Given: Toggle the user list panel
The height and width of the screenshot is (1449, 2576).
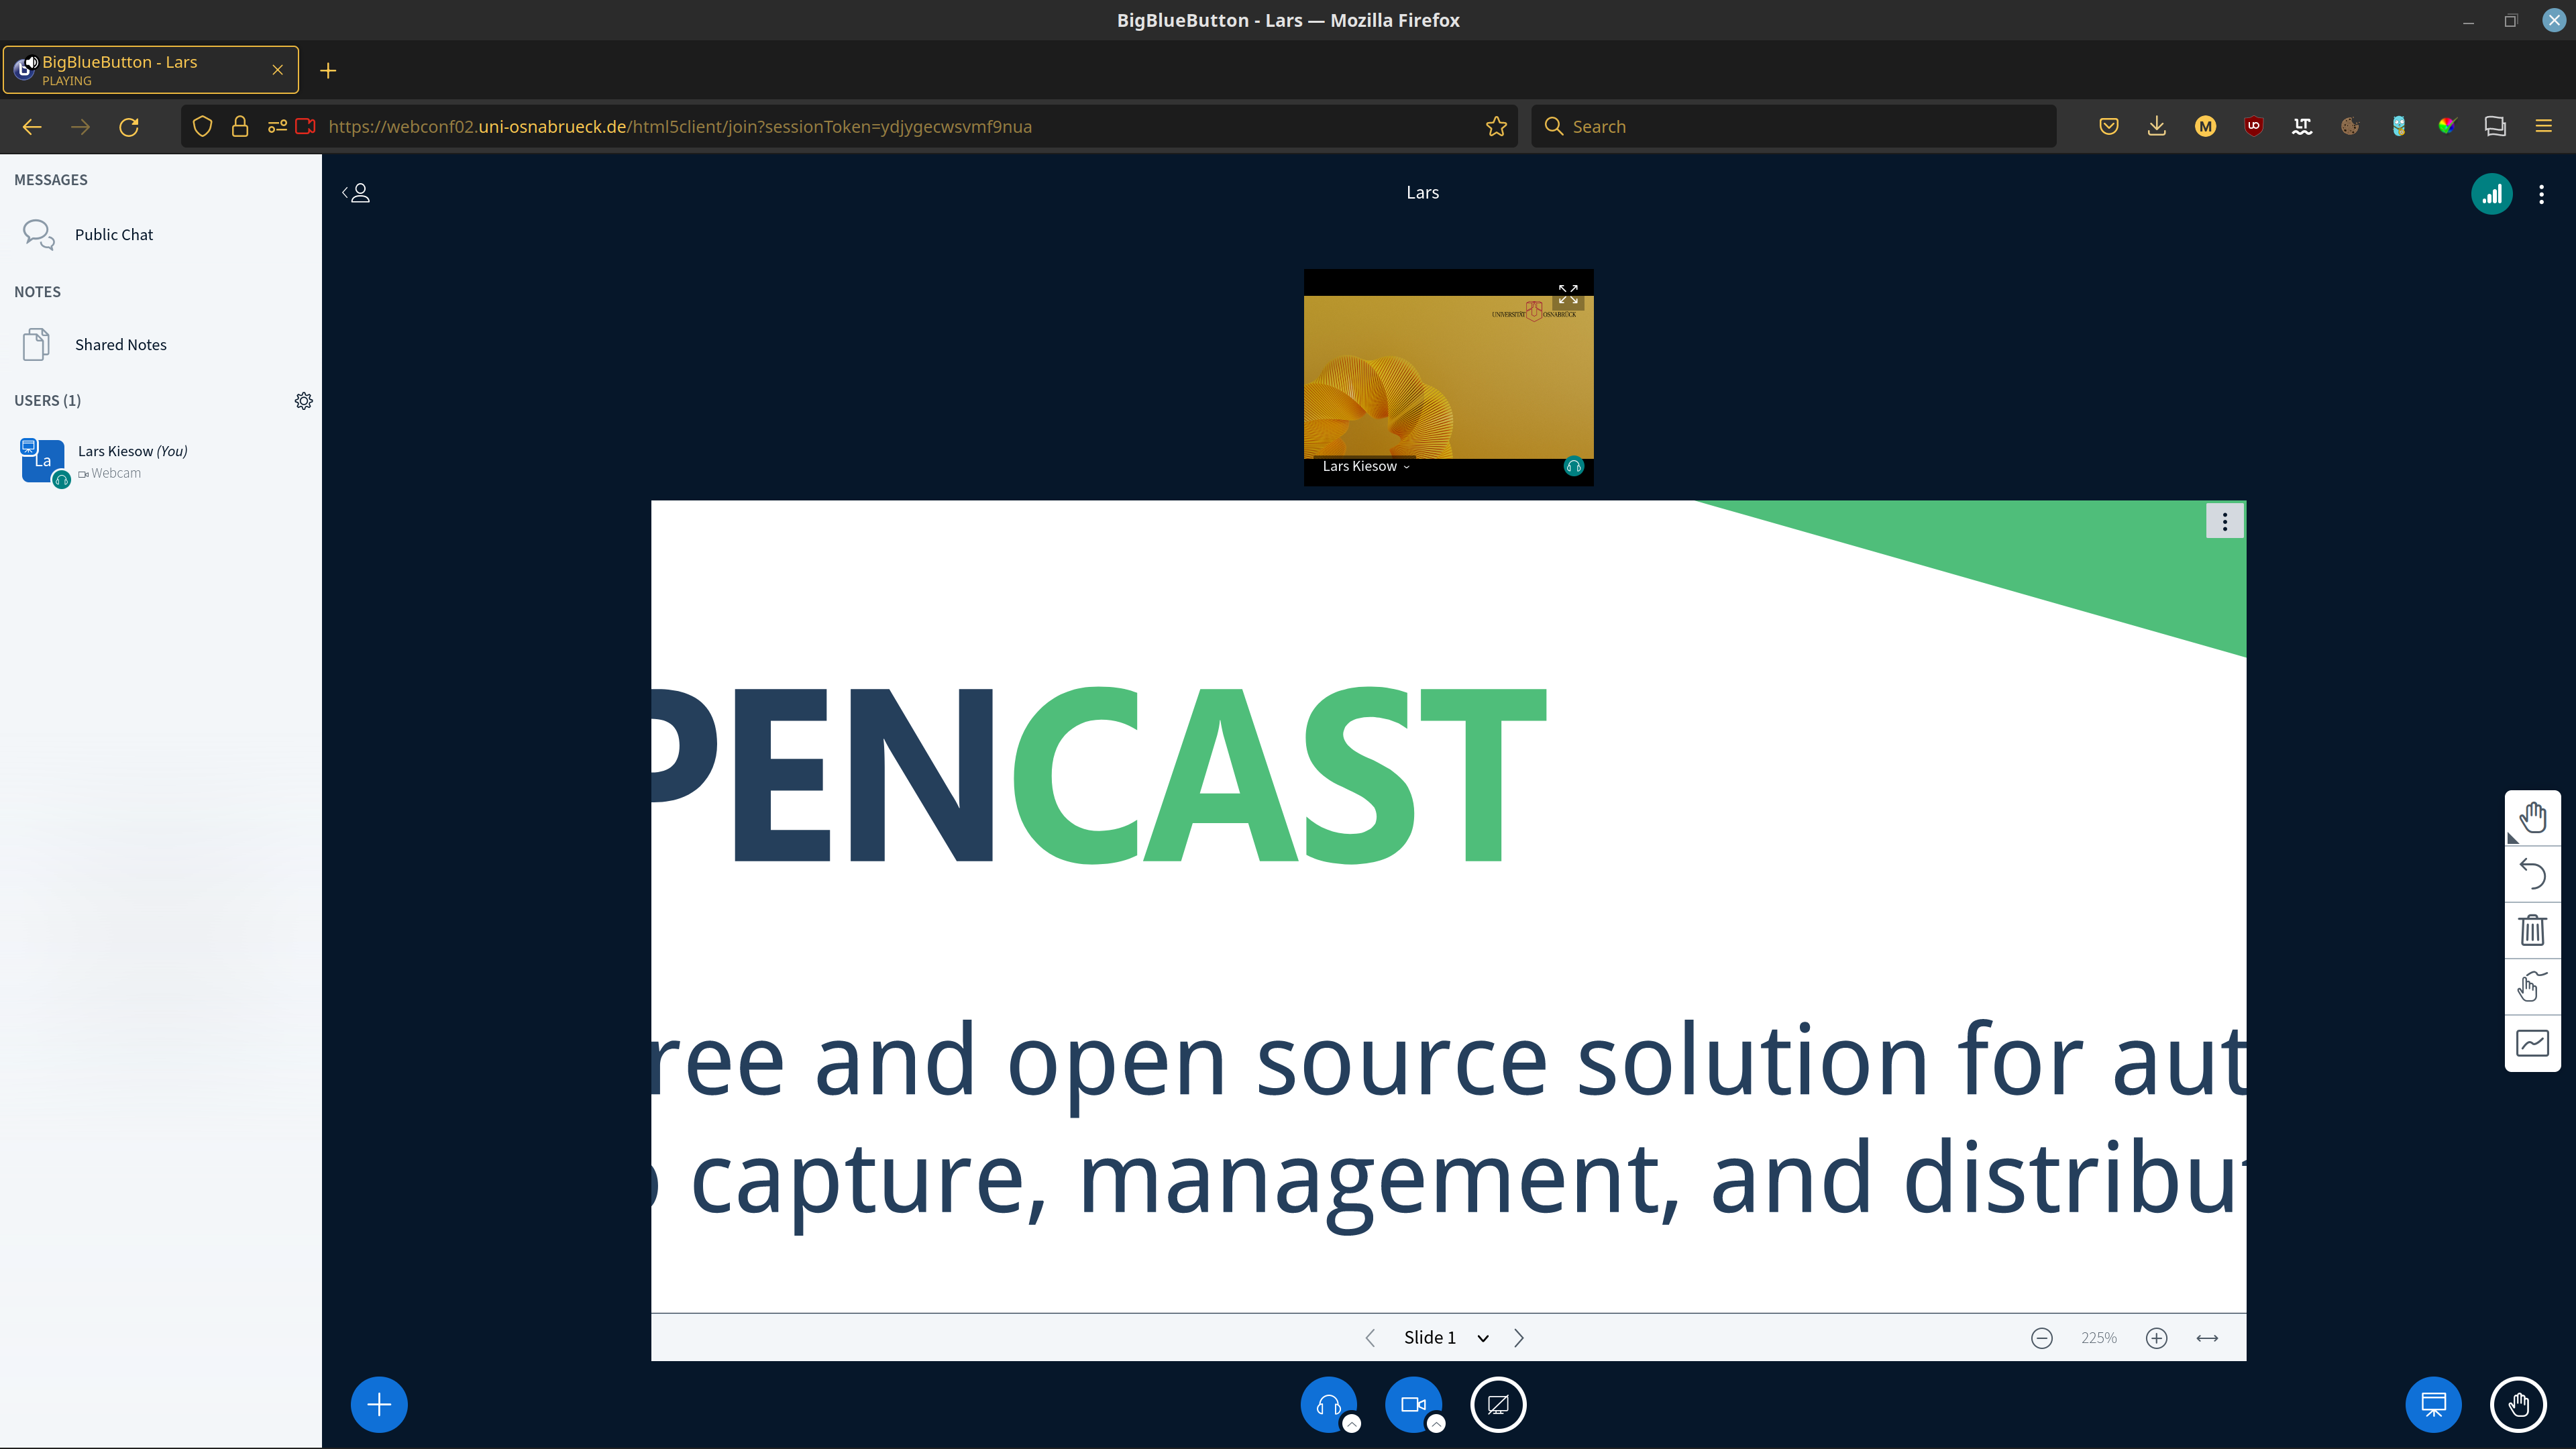Looking at the screenshot, I should [357, 193].
